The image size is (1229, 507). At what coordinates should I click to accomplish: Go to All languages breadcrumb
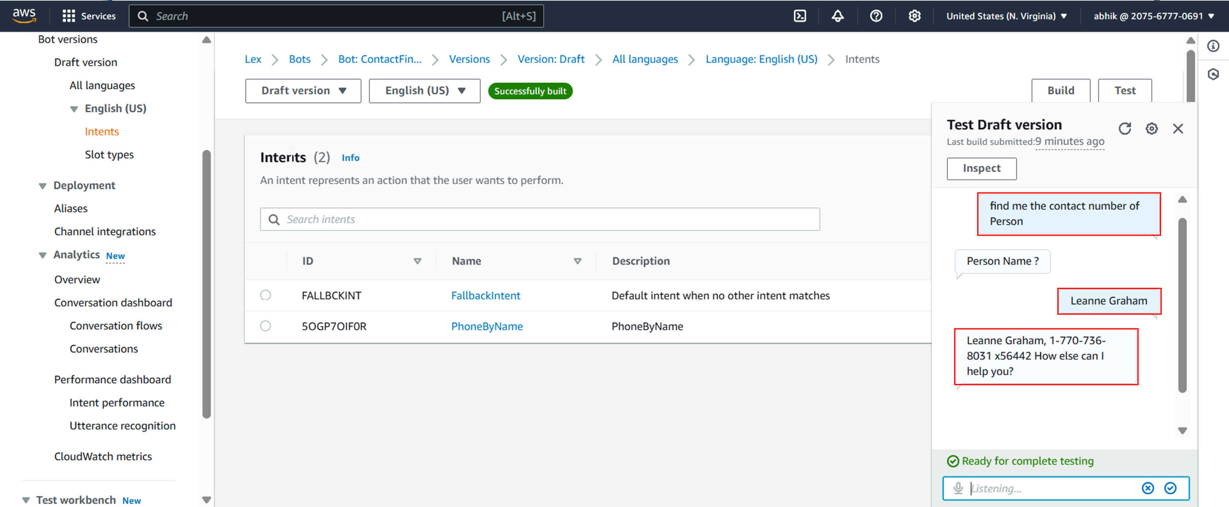click(x=645, y=59)
